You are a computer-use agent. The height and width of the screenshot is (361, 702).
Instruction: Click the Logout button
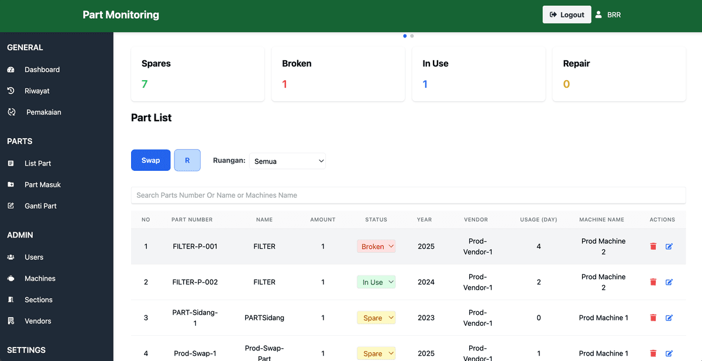pyautogui.click(x=566, y=14)
